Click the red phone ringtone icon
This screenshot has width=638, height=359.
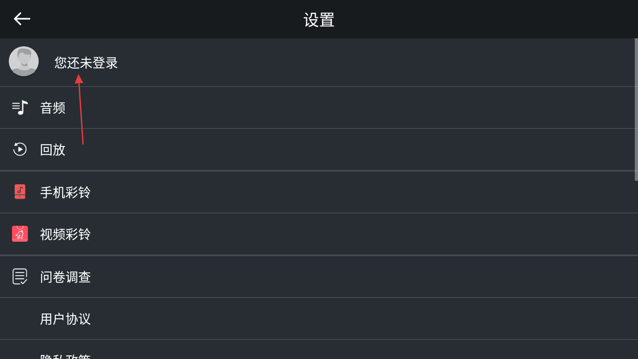click(x=20, y=191)
